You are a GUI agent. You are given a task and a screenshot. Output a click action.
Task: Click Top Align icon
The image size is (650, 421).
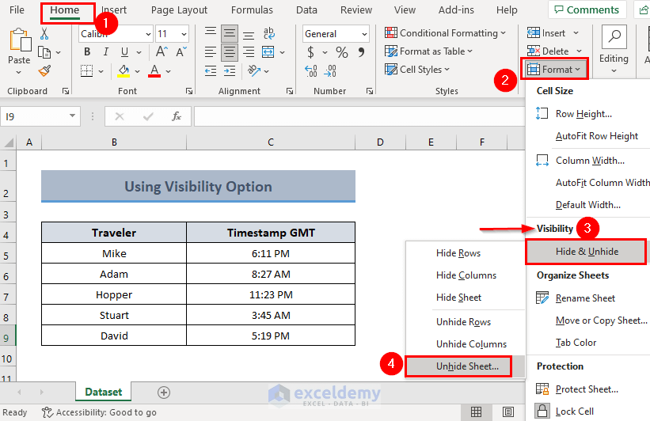(x=211, y=33)
